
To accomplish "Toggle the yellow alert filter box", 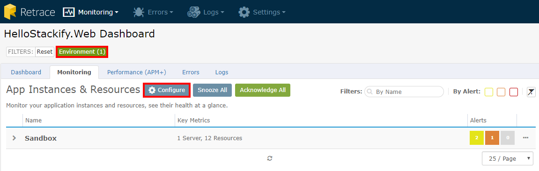I will coord(488,92).
